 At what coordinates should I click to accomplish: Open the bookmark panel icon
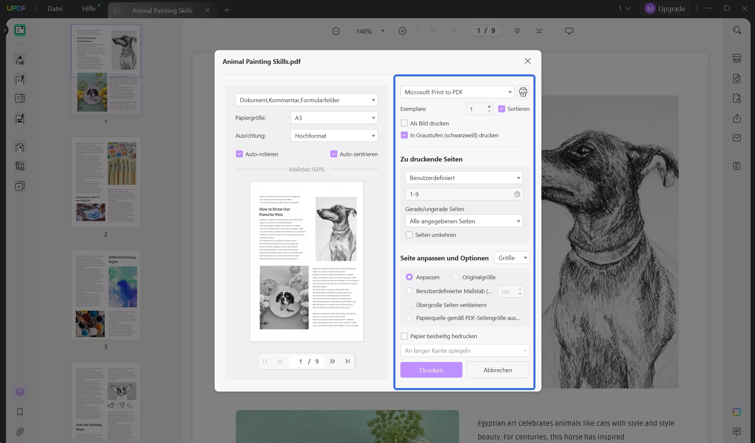(x=20, y=412)
